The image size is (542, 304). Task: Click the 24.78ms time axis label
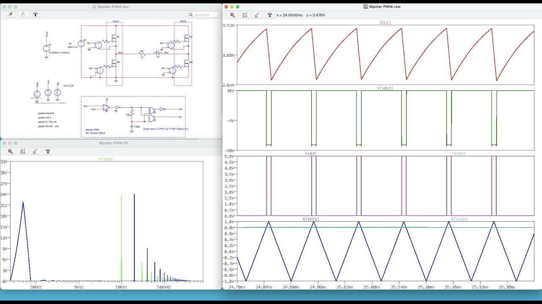[x=236, y=287]
